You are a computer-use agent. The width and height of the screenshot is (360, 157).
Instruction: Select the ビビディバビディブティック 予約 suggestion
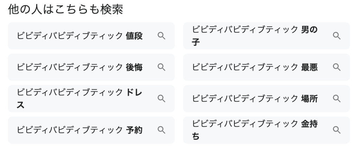pos(70,130)
